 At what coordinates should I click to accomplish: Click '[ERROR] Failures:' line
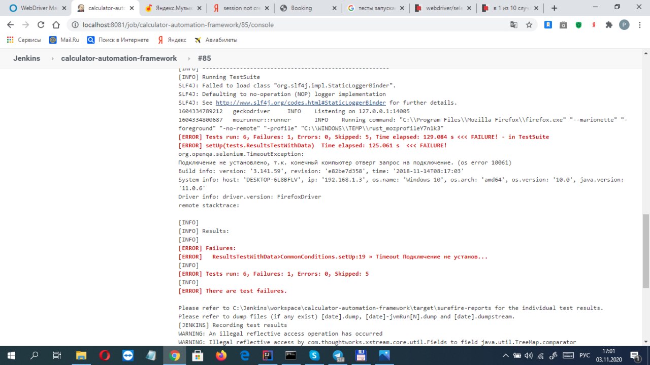207,248
